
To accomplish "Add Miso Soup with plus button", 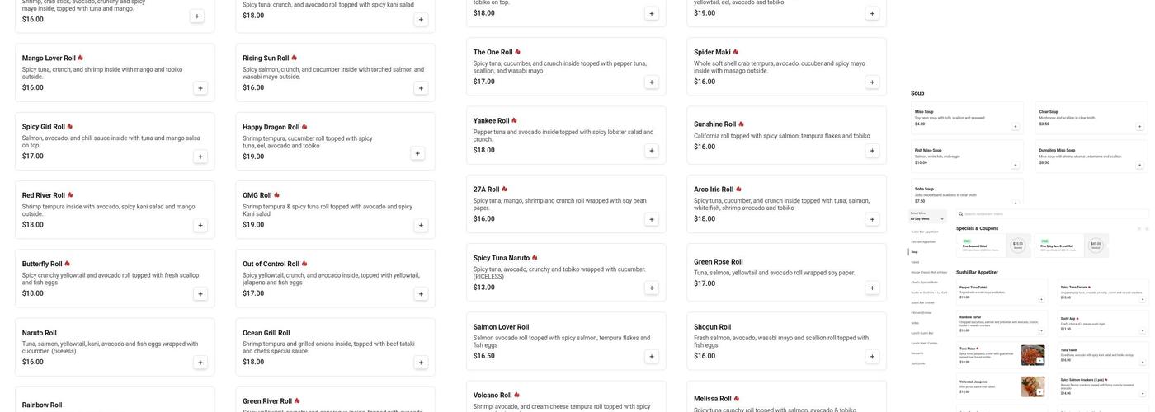I will tap(1016, 127).
